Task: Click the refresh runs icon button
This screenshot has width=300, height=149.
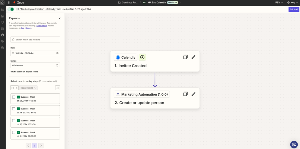Action: [x=57, y=88]
